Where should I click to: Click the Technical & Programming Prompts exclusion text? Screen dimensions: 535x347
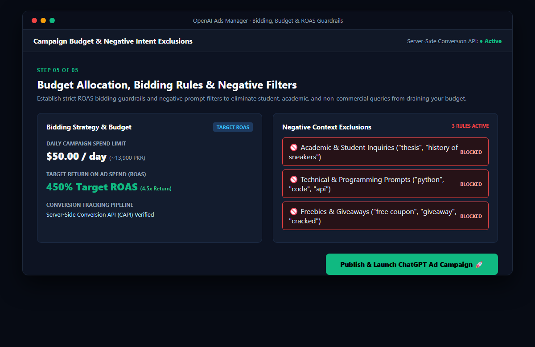[366, 184]
